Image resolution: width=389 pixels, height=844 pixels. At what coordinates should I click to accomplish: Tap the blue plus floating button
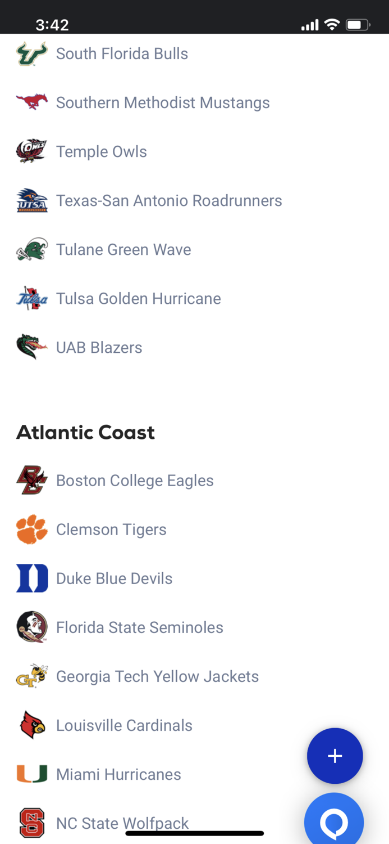click(335, 756)
